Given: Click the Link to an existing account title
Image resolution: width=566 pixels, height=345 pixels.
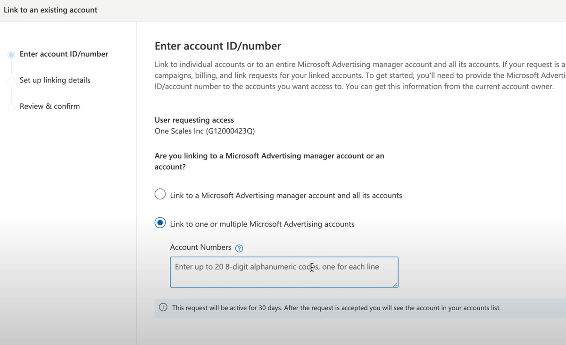Looking at the screenshot, I should tap(50, 9).
